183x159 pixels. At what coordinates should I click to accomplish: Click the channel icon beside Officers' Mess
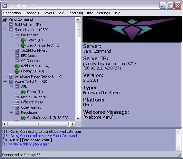17,102
